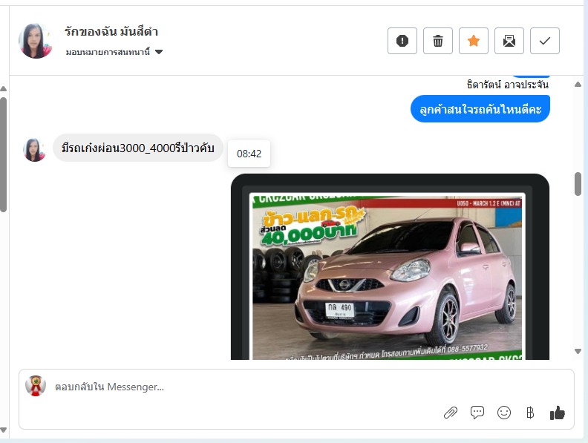Viewport: 588px width, 443px height.
Task: Mark conversation as unread envelope icon
Action: [x=509, y=41]
